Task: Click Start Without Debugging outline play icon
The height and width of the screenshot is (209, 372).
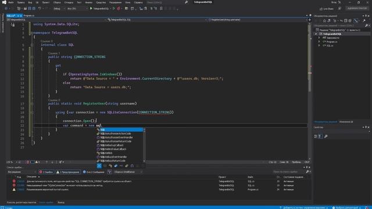Action: [114, 9]
